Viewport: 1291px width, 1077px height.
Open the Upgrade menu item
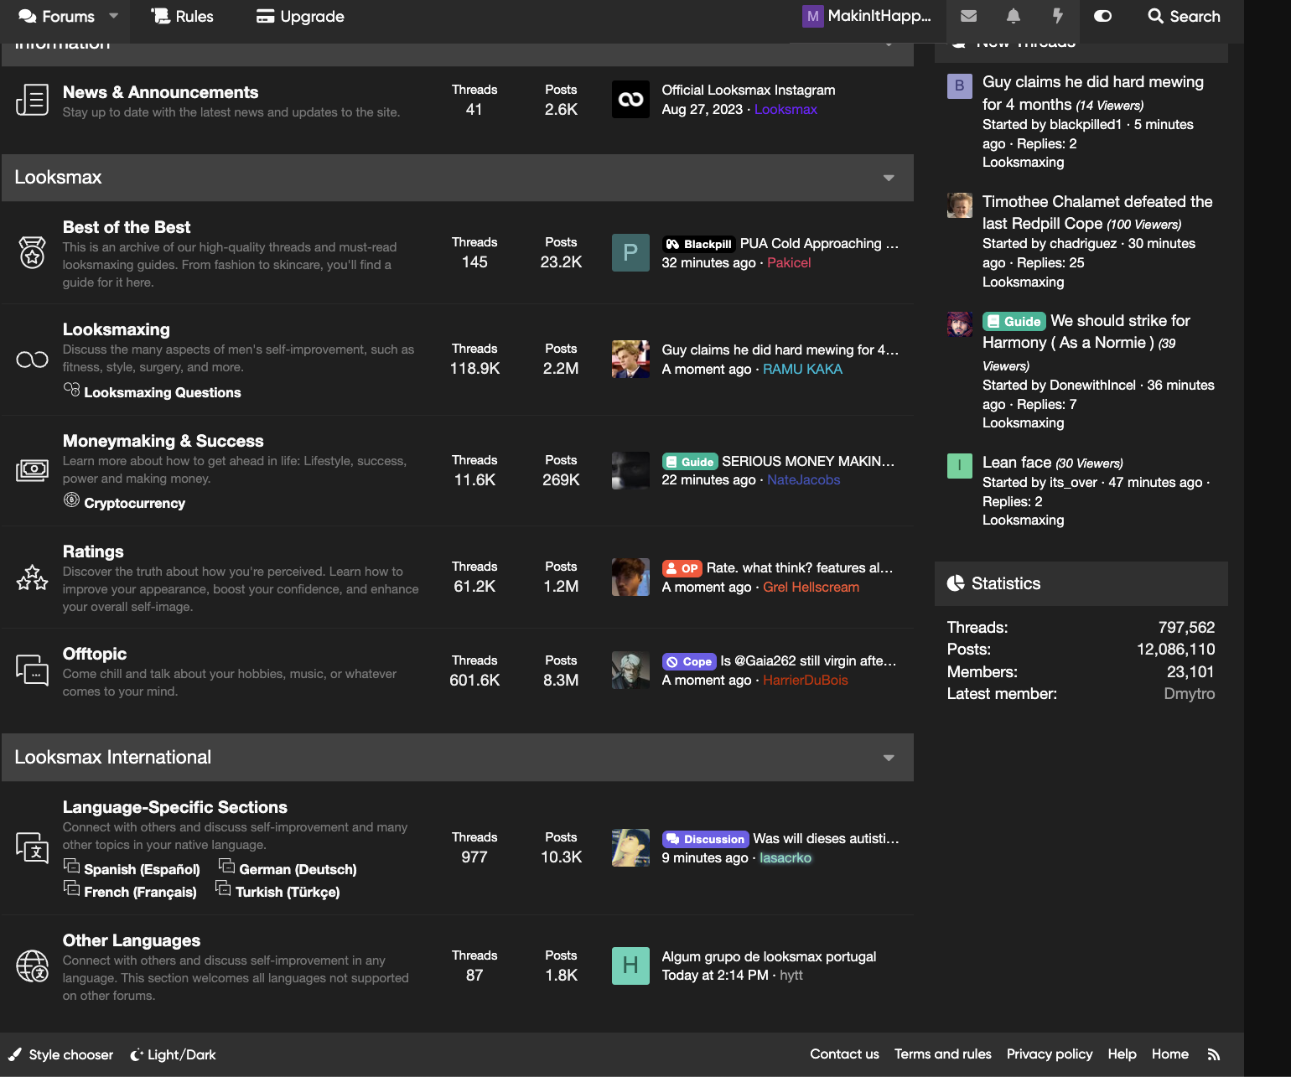click(x=300, y=16)
